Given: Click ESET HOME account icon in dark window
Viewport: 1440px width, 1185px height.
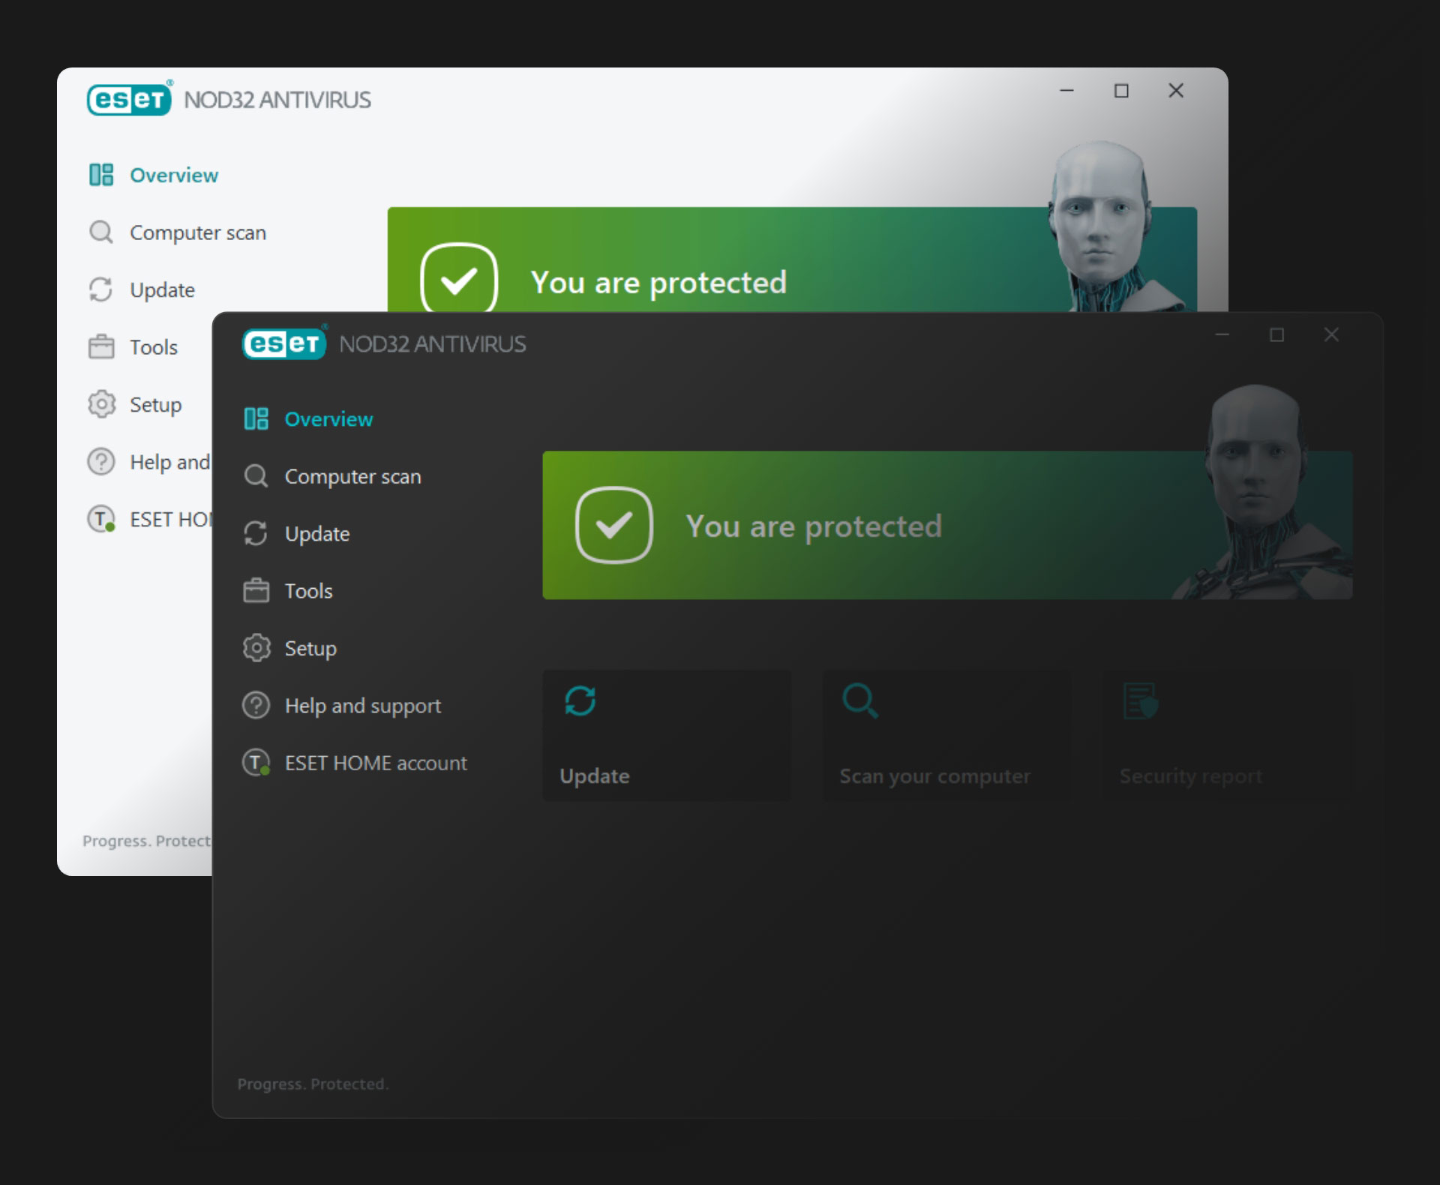Looking at the screenshot, I should coord(256,763).
